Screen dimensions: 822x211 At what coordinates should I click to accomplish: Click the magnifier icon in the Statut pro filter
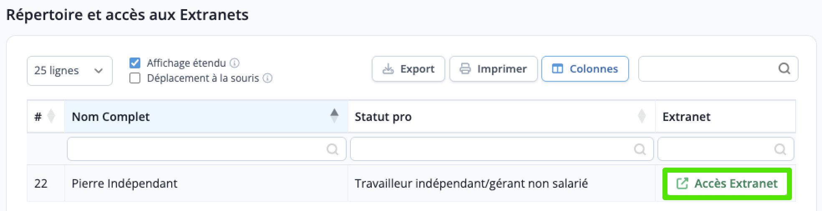coord(640,149)
